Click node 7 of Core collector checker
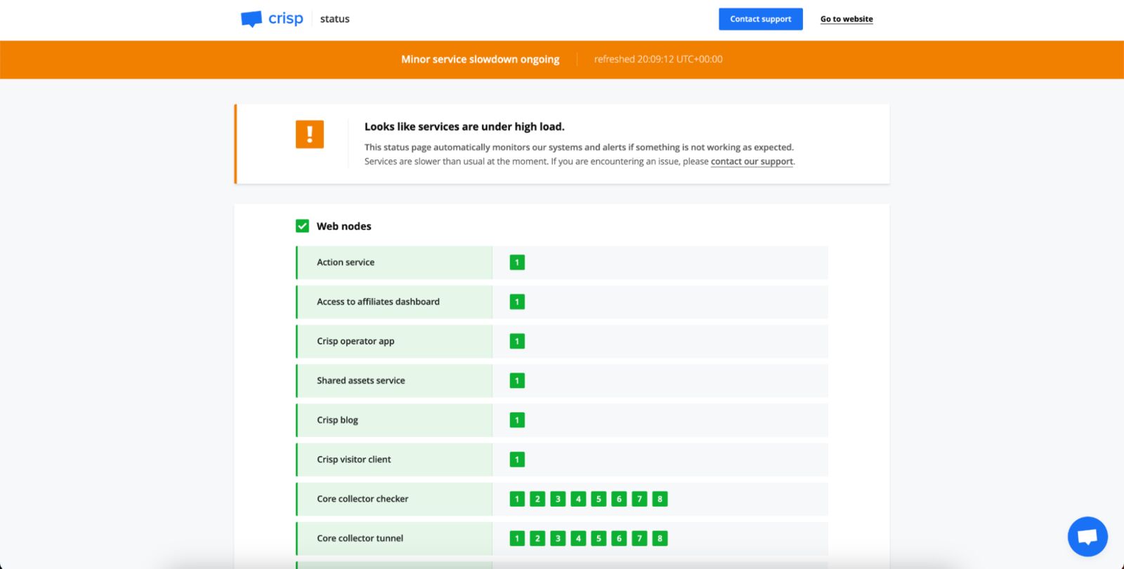The width and height of the screenshot is (1124, 569). [x=639, y=499]
